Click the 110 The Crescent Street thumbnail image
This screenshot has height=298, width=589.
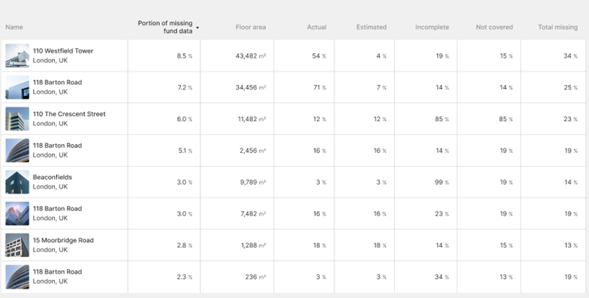(17, 119)
